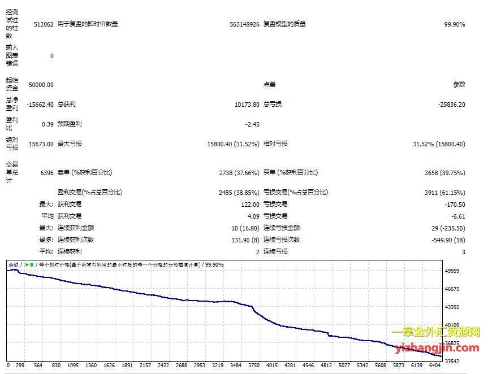Select the gross loss value -25836.20
The image size is (488, 374).
click(x=452, y=105)
